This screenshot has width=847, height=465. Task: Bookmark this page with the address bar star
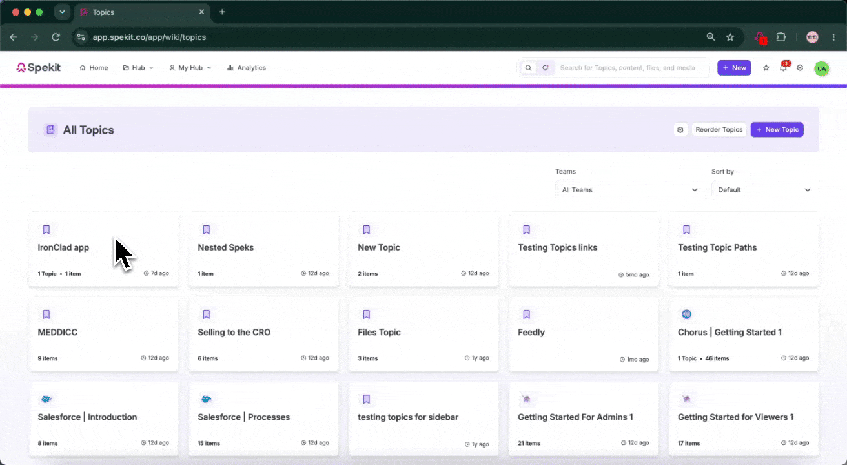(x=730, y=37)
